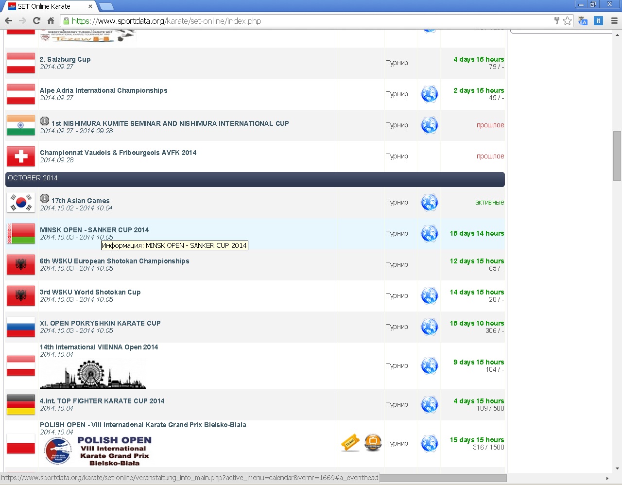Viewport: 622px width, 485px height.
Task: Open XI. OPEN POKRYSHKIN KARATE CUP
Action: coord(100,323)
